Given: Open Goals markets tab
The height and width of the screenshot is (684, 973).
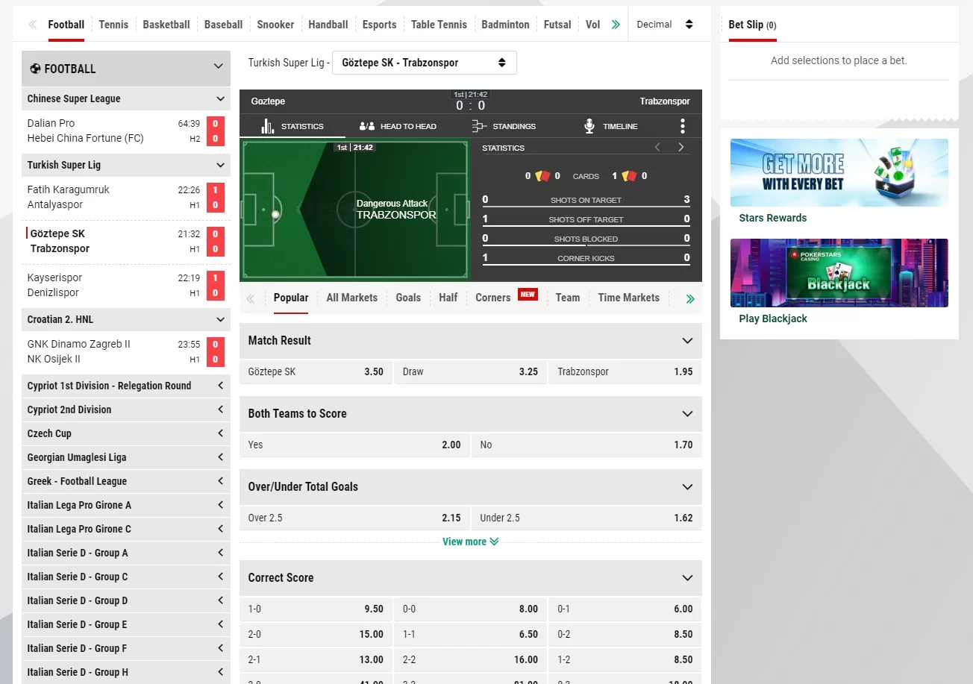Looking at the screenshot, I should coord(408,298).
